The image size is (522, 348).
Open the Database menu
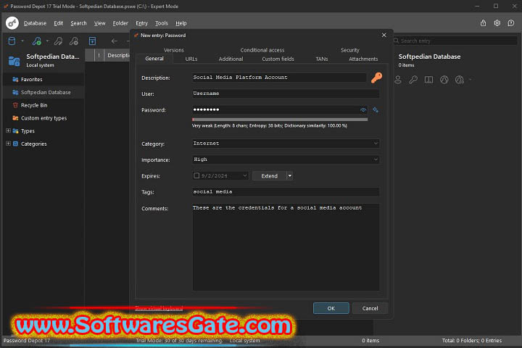[35, 23]
